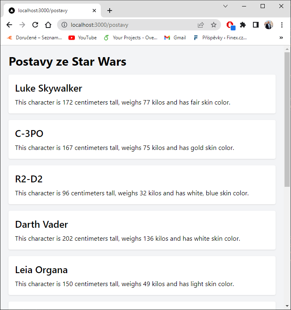The height and width of the screenshot is (310, 291).
Task: Click the red extension icon in toolbar
Action: [x=230, y=25]
